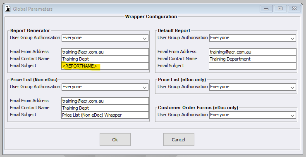The width and height of the screenshot is (306, 157).
Task: Click the Cancel button
Action: (179, 140)
